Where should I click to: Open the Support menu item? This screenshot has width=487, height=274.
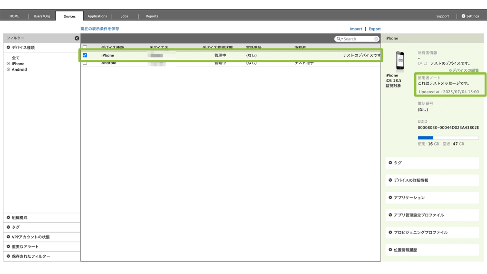click(443, 16)
